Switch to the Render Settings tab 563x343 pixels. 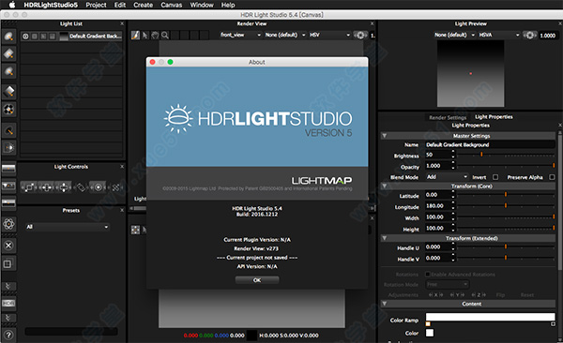[448, 117]
